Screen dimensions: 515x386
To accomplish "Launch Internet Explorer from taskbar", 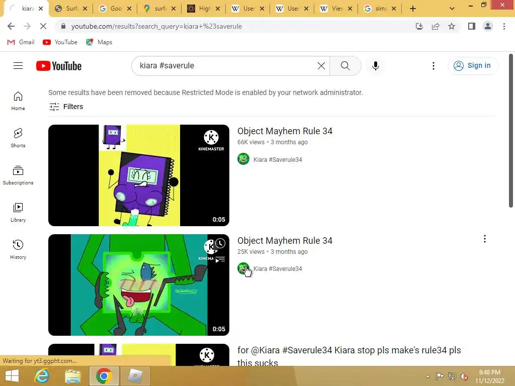I will [42, 376].
